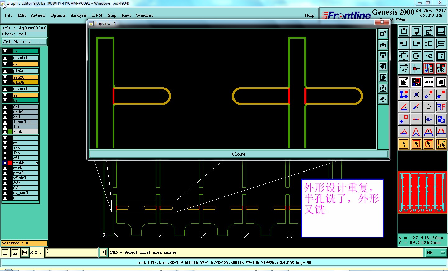Open the Actions menu

coord(38,15)
